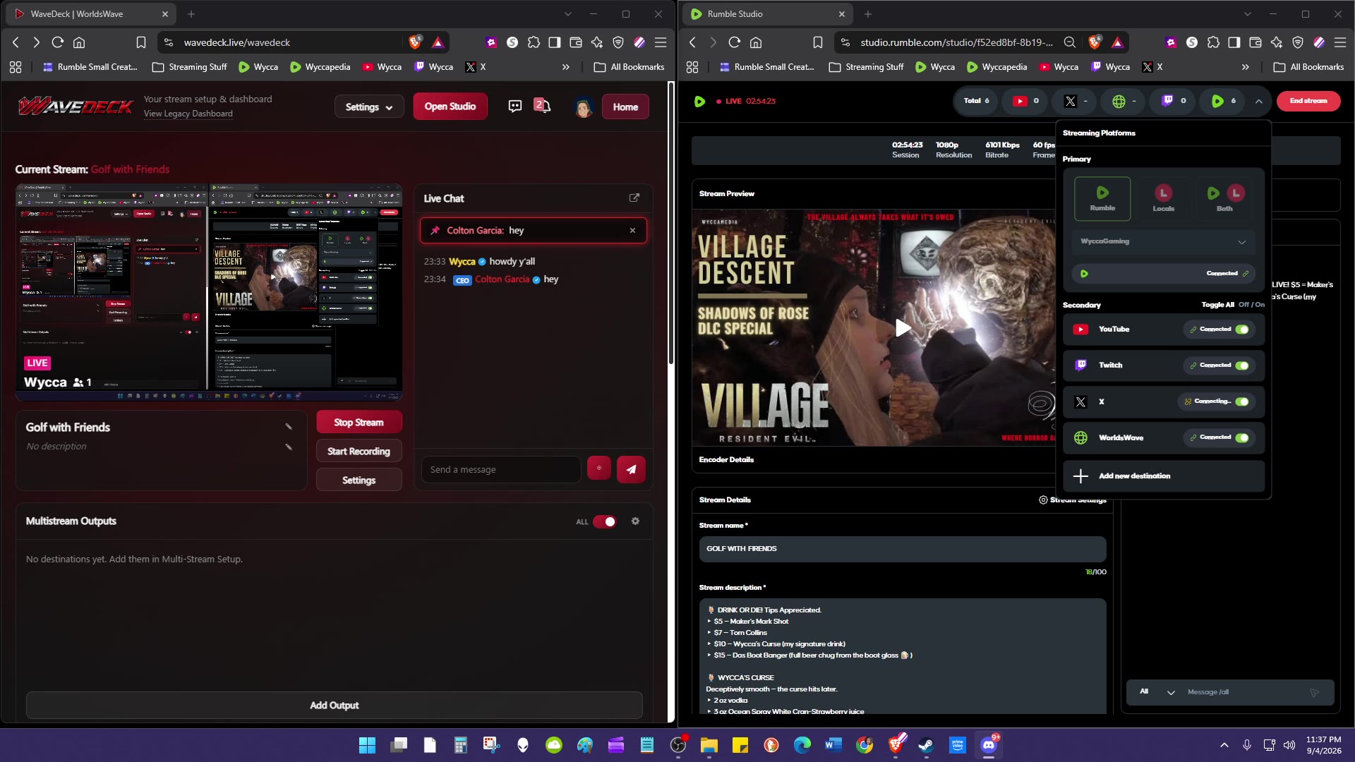
Task: Show hidden system tray icons
Action: click(1224, 745)
